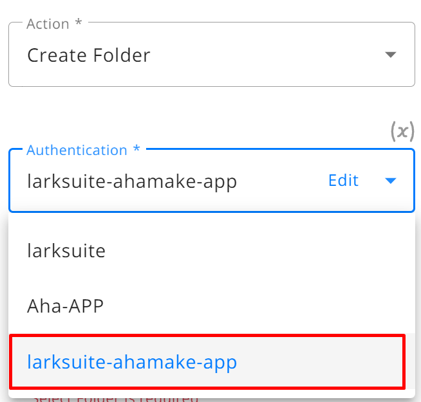Open the Action dropdown arrow
This screenshot has width=421, height=402.
(390, 55)
